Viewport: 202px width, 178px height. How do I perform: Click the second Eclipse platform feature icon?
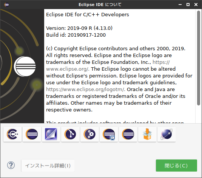click(x=32, y=134)
